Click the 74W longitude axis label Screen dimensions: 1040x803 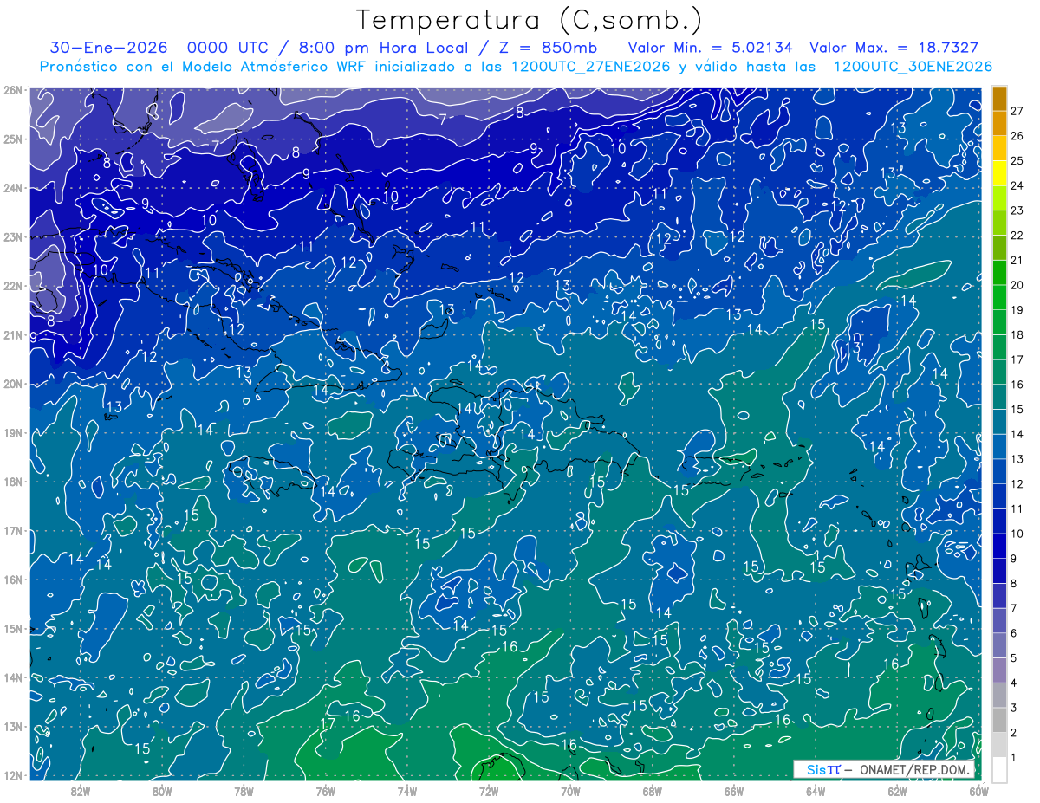coord(407,790)
